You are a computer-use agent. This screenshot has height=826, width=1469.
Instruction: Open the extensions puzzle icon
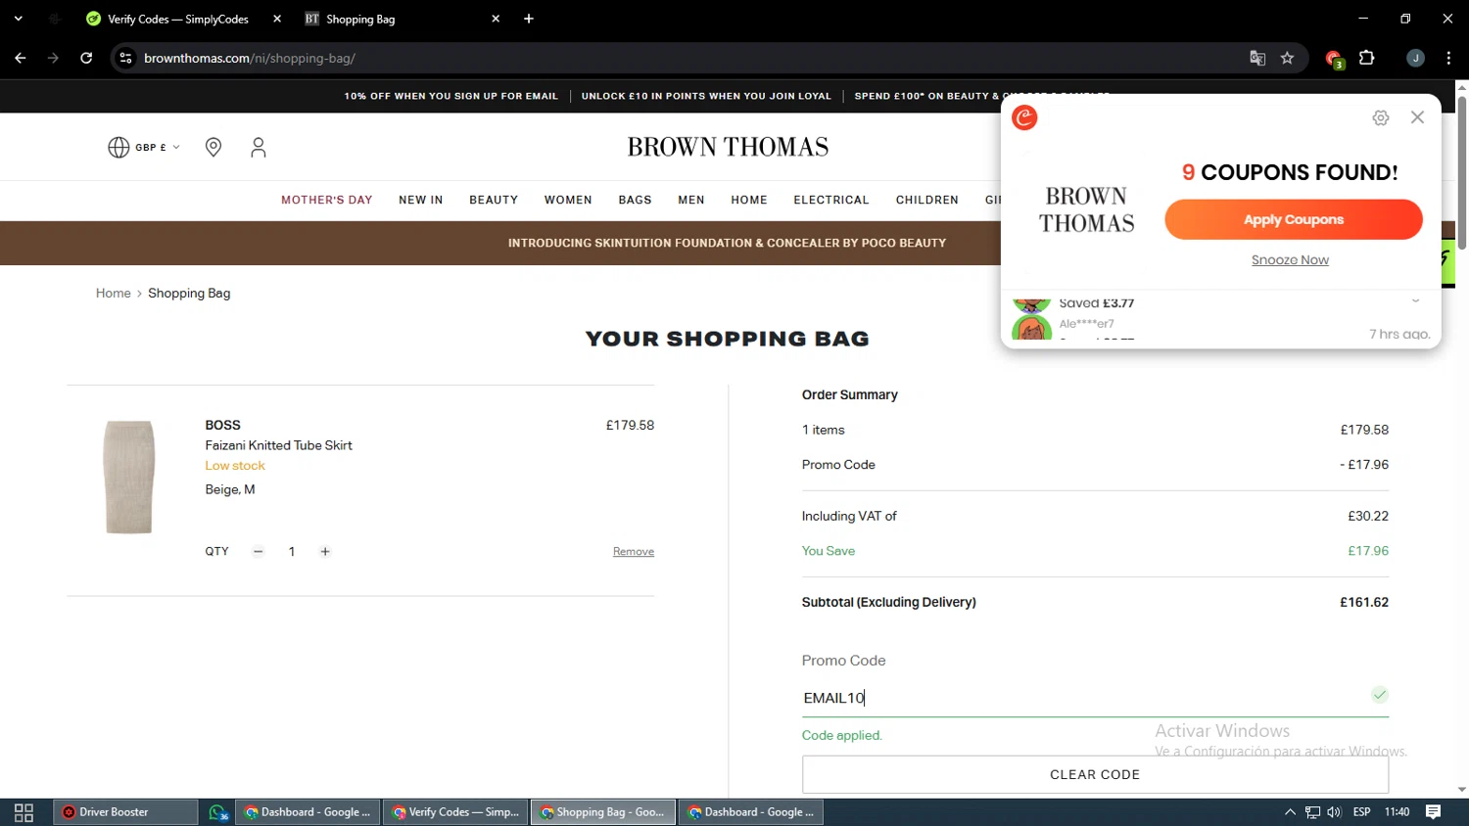coord(1367,58)
